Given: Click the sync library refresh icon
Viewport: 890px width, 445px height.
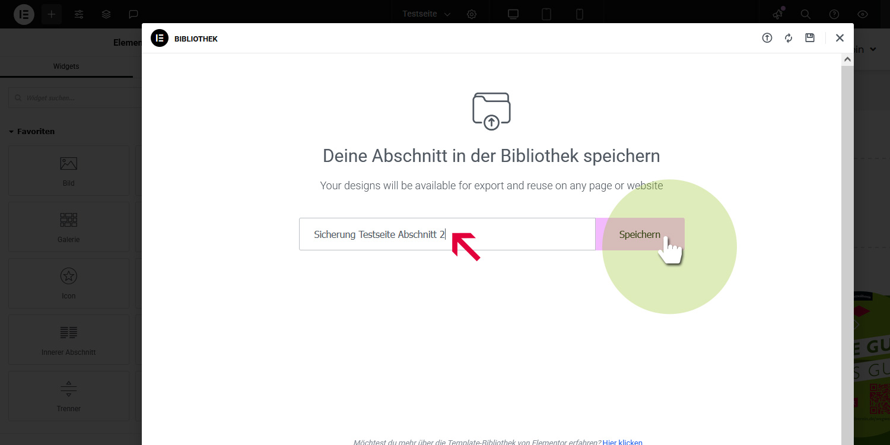Looking at the screenshot, I should [x=789, y=38].
